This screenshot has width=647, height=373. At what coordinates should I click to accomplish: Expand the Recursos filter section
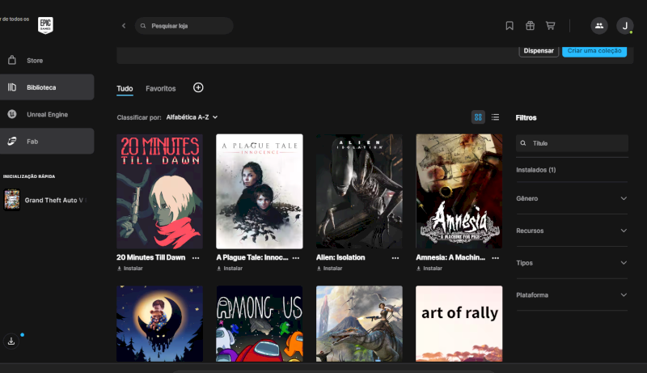(x=571, y=231)
